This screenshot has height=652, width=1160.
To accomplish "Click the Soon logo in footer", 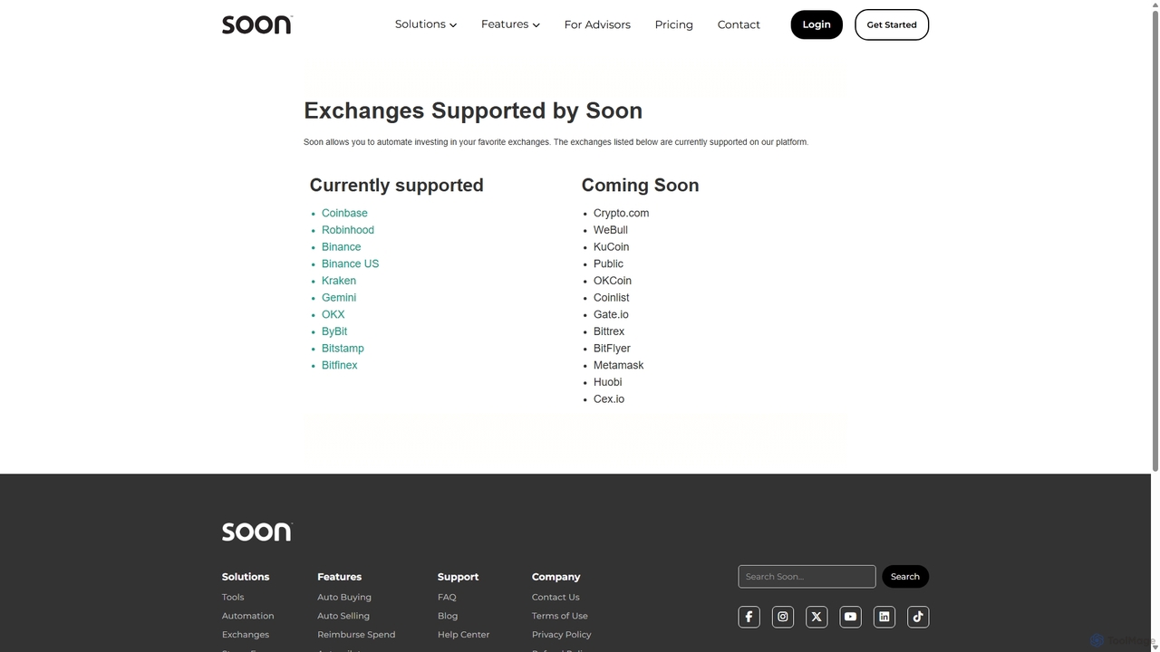I will point(257,532).
